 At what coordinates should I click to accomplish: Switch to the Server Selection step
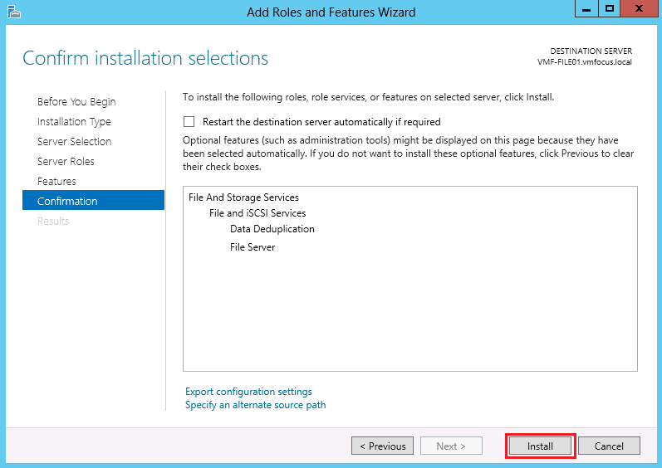(74, 142)
